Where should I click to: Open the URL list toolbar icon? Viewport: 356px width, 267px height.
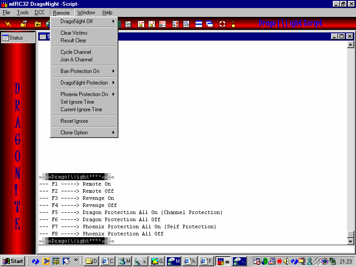pos(186,24)
